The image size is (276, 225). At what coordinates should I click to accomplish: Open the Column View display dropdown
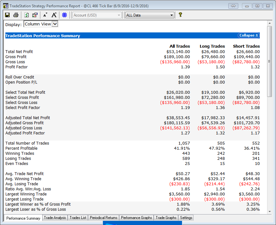click(x=55, y=24)
